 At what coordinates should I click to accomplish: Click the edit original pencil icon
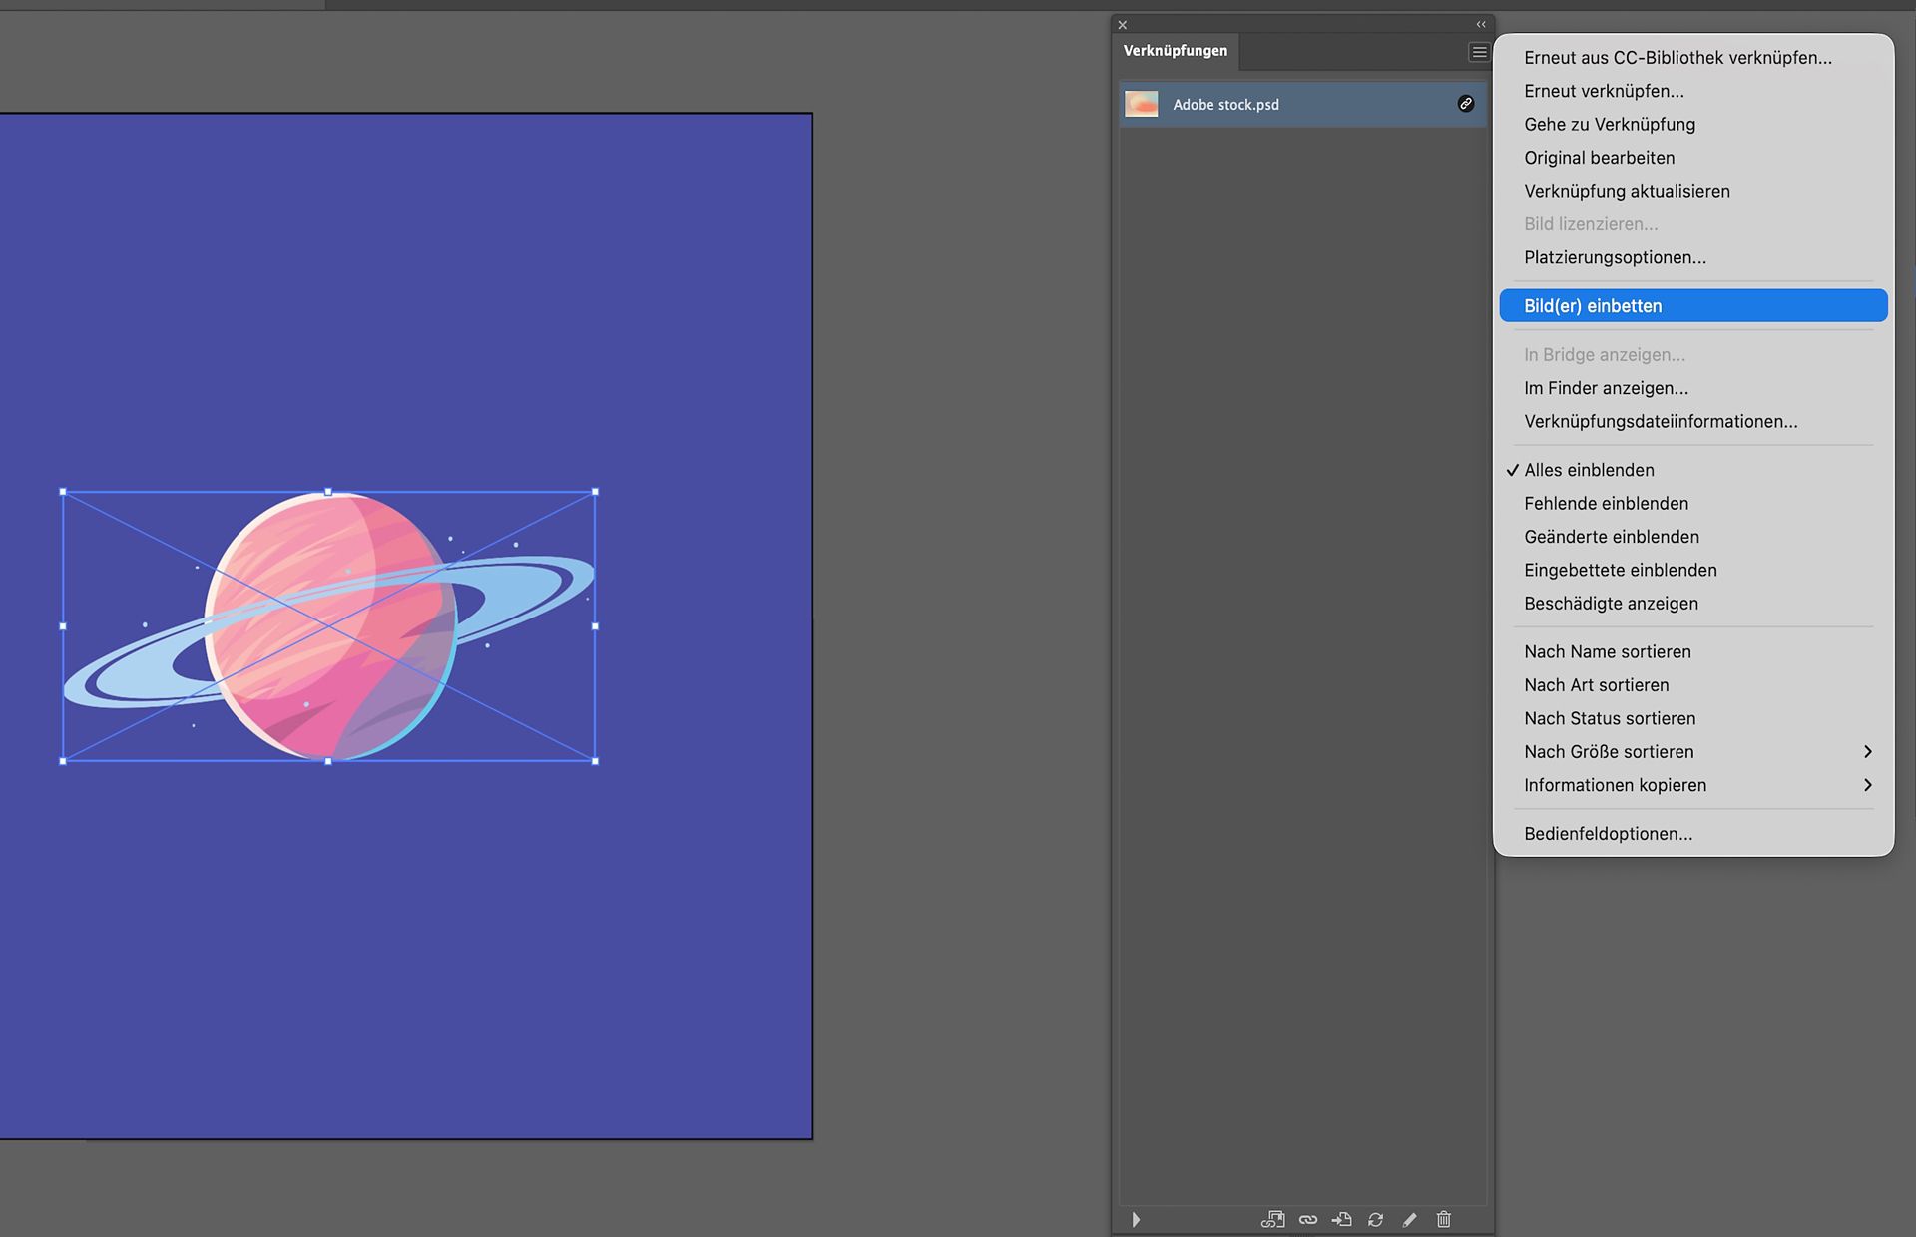[1409, 1219]
